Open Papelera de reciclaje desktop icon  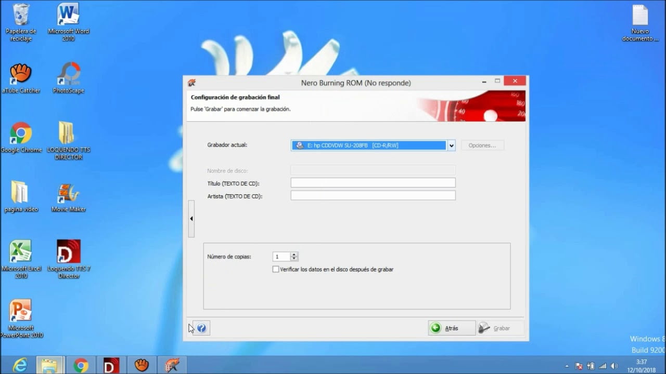[21, 23]
